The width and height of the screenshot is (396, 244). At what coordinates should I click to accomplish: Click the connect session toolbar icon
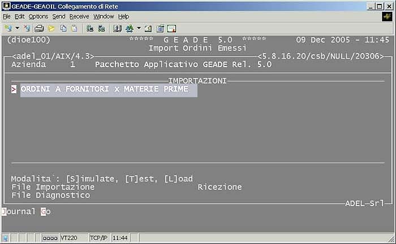(8, 28)
